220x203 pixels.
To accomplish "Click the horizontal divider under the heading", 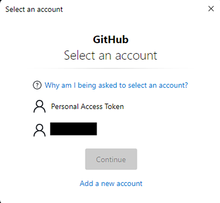I will pos(110,68).
